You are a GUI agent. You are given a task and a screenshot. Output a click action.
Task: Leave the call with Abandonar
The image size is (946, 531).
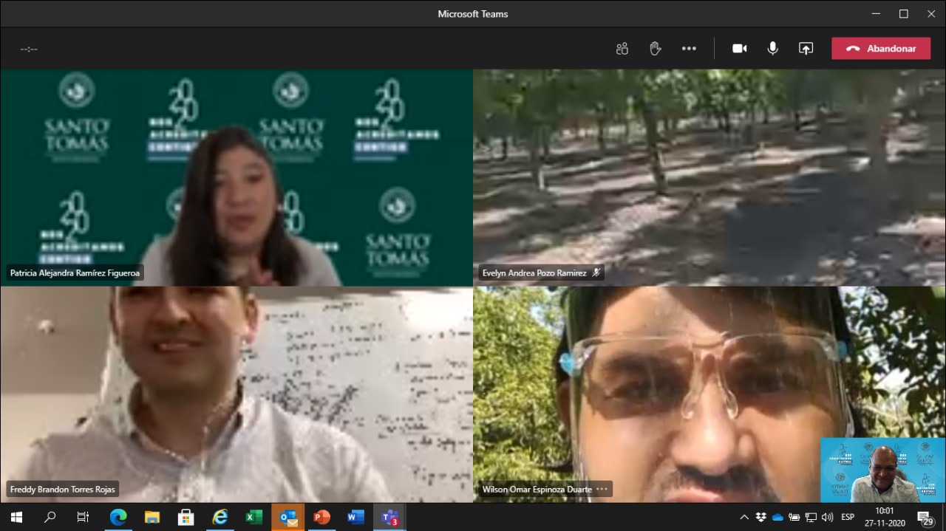point(881,49)
